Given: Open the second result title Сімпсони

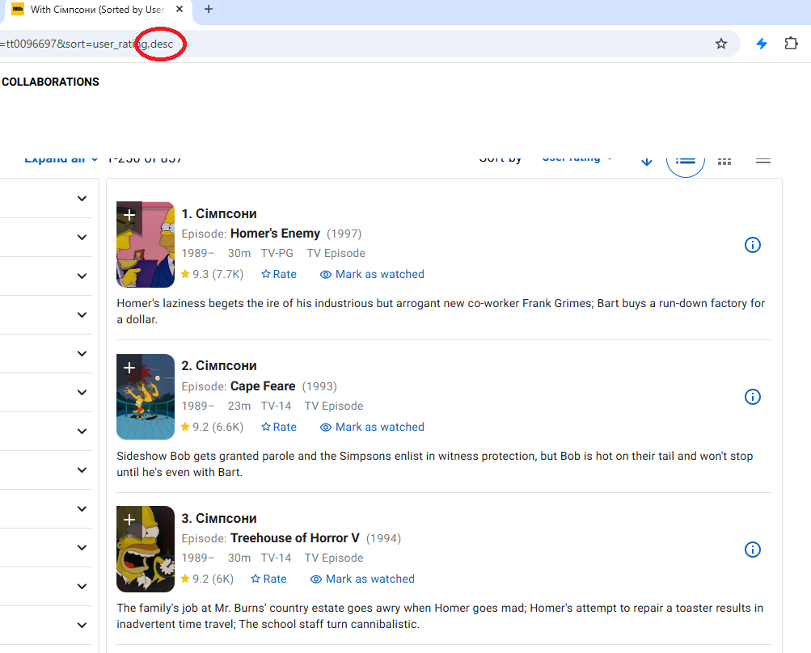Looking at the screenshot, I should [x=219, y=366].
